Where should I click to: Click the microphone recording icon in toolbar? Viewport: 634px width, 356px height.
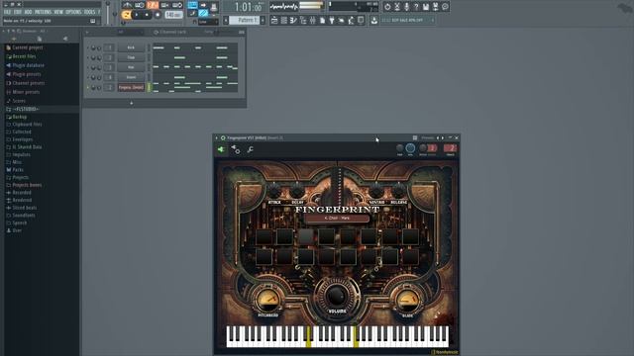coord(406,7)
